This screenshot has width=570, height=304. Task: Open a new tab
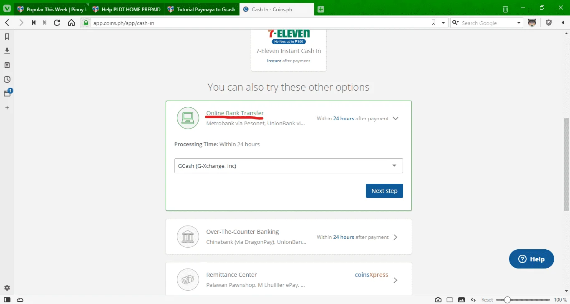pos(320,9)
